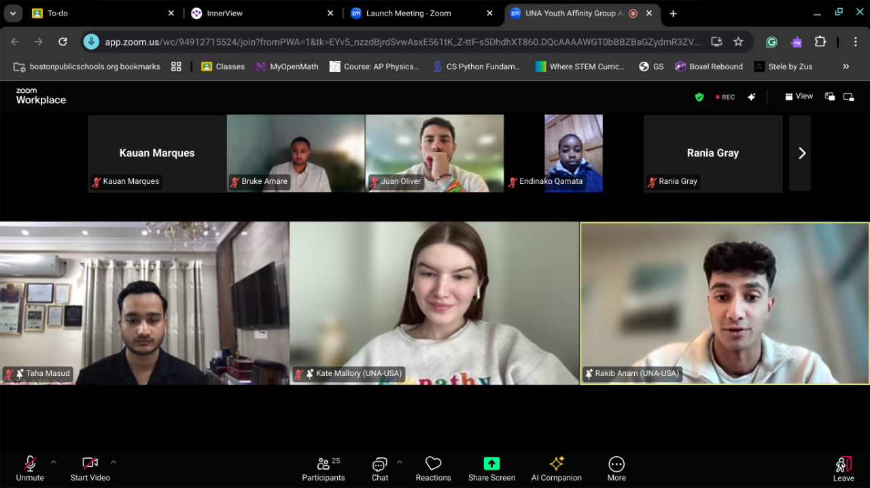Open the GS bookmark
870x488 pixels.
point(651,67)
